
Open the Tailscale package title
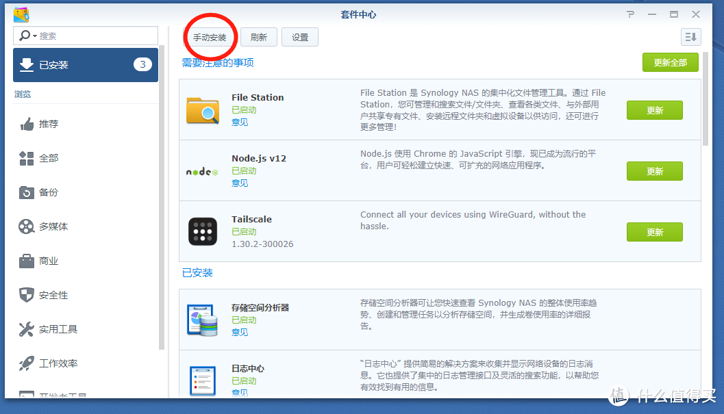click(x=251, y=219)
